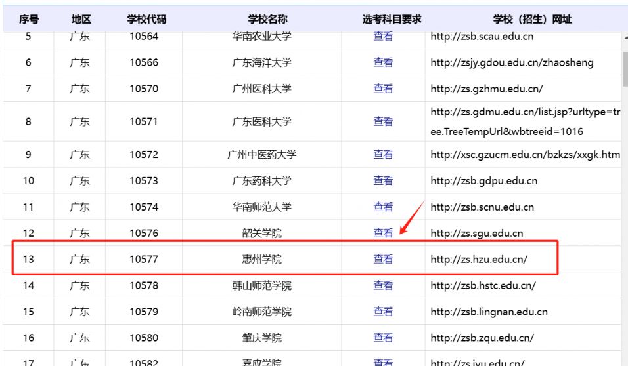Click school code 10576
Screen dimensions: 628x366
[x=144, y=233]
